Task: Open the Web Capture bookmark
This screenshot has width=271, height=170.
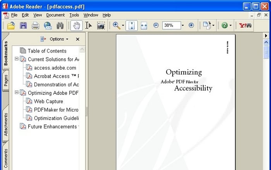Action: [48, 101]
